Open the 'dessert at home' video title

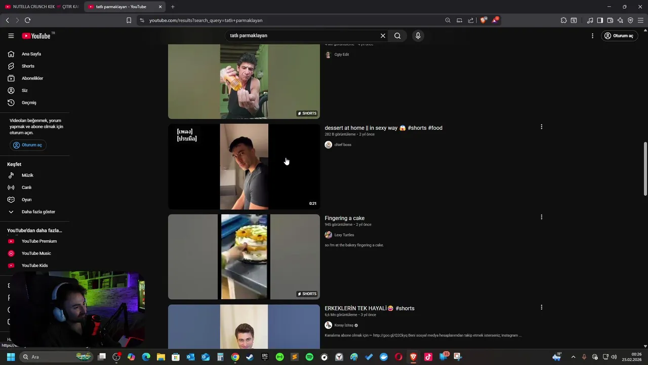click(383, 128)
